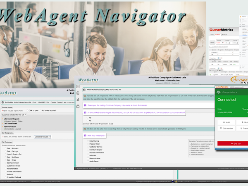The image size is (248, 186).
Task: Collapse 'Outcomes selected for this call' section
Action: (26, 115)
